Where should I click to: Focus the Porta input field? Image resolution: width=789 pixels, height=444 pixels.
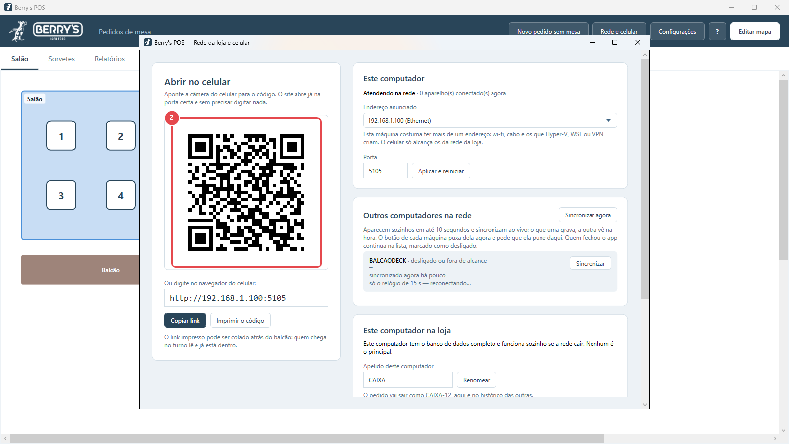pyautogui.click(x=386, y=171)
